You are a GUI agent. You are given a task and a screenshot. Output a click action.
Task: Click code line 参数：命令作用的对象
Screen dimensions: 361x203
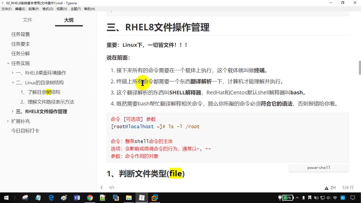pyautogui.click(x=135, y=156)
